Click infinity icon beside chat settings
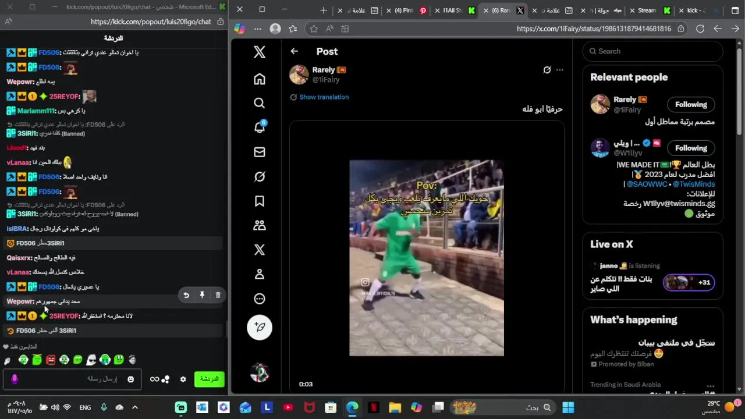Screen dimensions: 745x419 (x=154, y=379)
